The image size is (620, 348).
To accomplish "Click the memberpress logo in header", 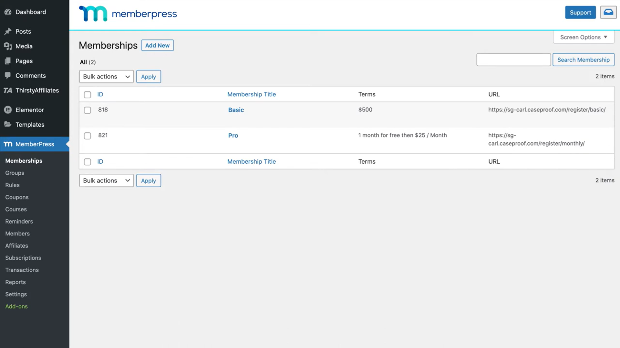I will pyautogui.click(x=128, y=14).
